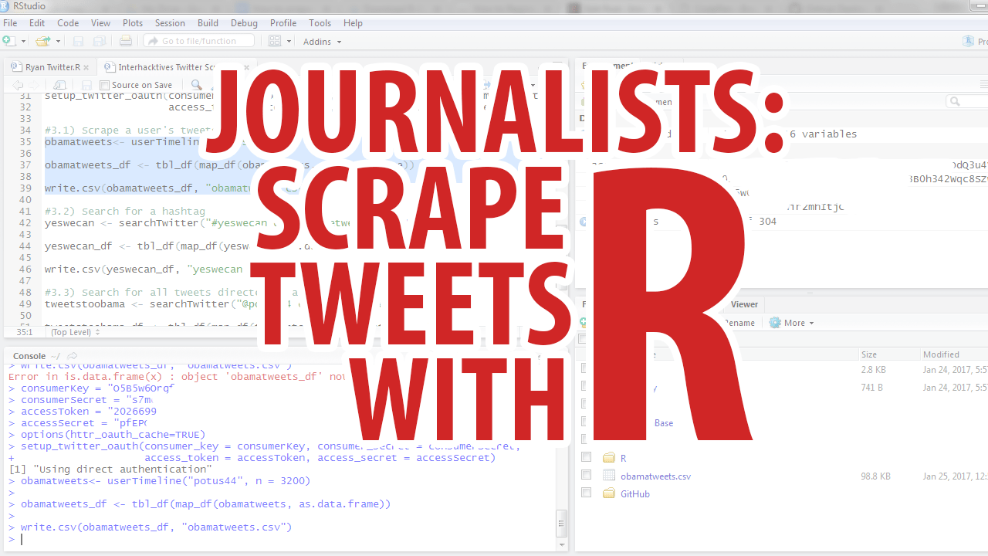The width and height of the screenshot is (988, 556).
Task: Check the box for the Base row
Action: pos(587,422)
